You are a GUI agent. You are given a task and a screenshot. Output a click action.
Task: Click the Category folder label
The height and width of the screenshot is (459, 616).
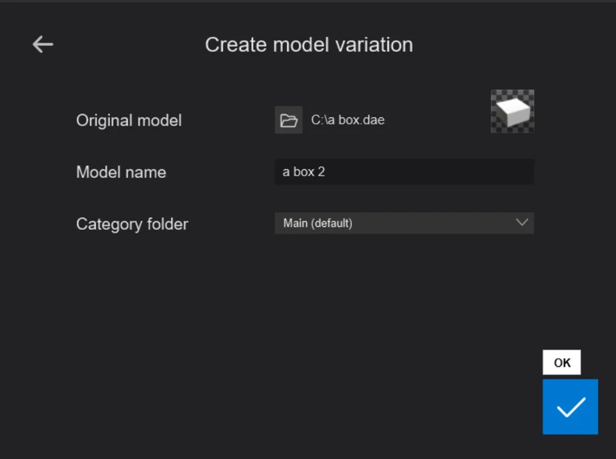[x=132, y=224]
